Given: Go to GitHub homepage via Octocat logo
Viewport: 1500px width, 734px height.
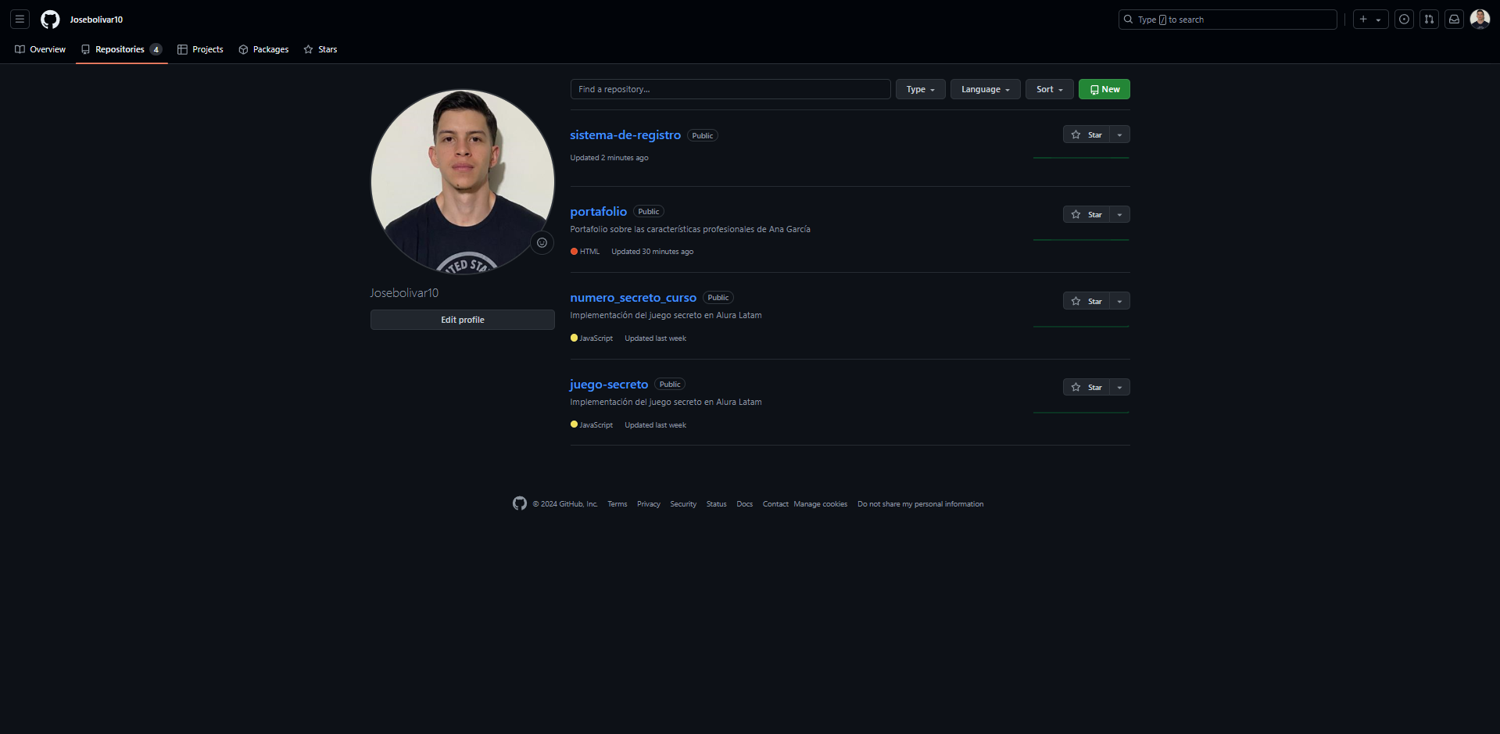Looking at the screenshot, I should [50, 20].
